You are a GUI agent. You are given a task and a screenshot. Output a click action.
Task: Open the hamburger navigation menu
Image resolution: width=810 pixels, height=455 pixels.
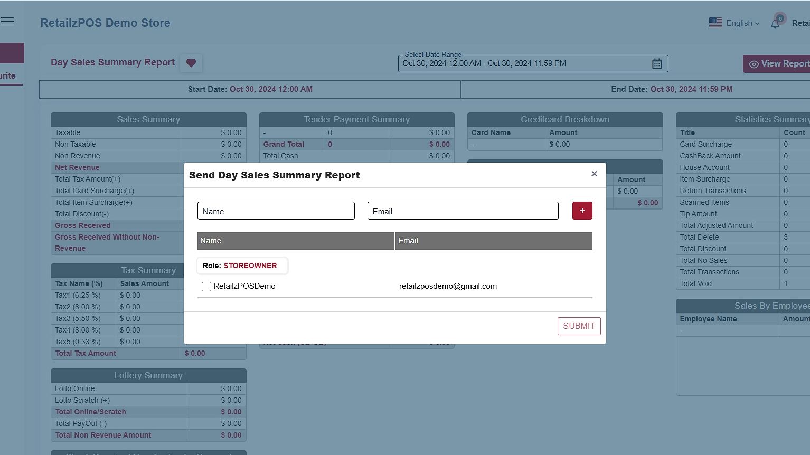click(7, 22)
